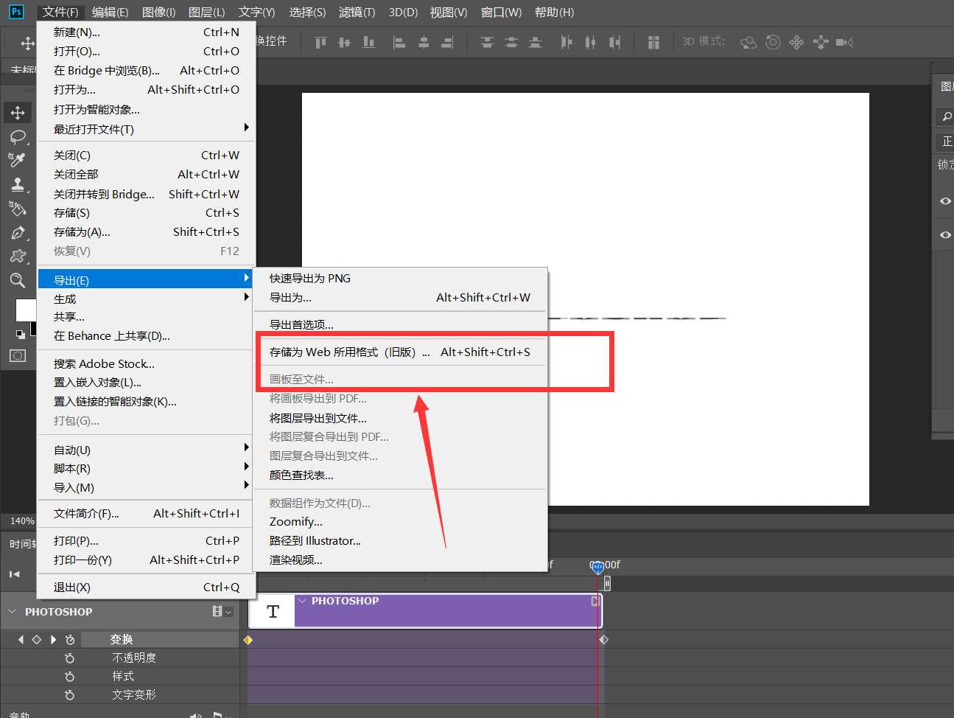The height and width of the screenshot is (718, 954).
Task: Toggle the 文字变形 keyframe stopwatch
Action: tap(70, 694)
